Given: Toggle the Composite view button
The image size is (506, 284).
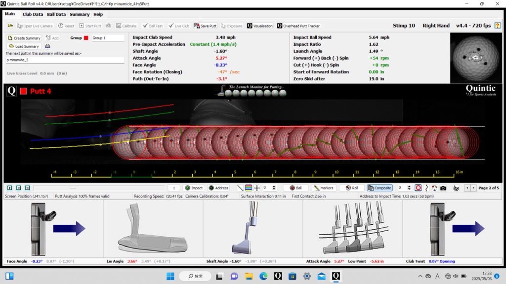Looking at the screenshot, I should pos(380,188).
